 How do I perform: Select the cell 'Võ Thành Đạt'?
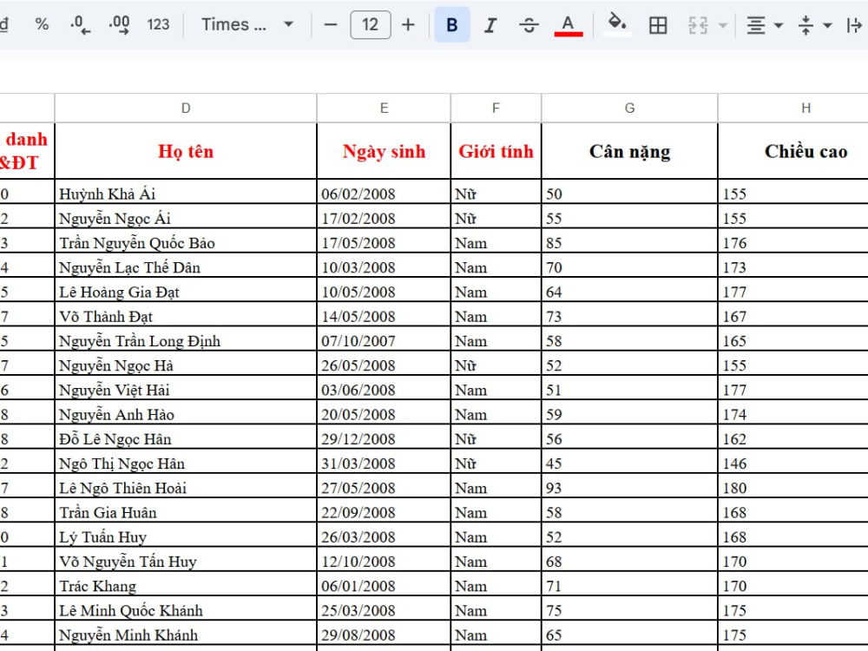tap(186, 314)
